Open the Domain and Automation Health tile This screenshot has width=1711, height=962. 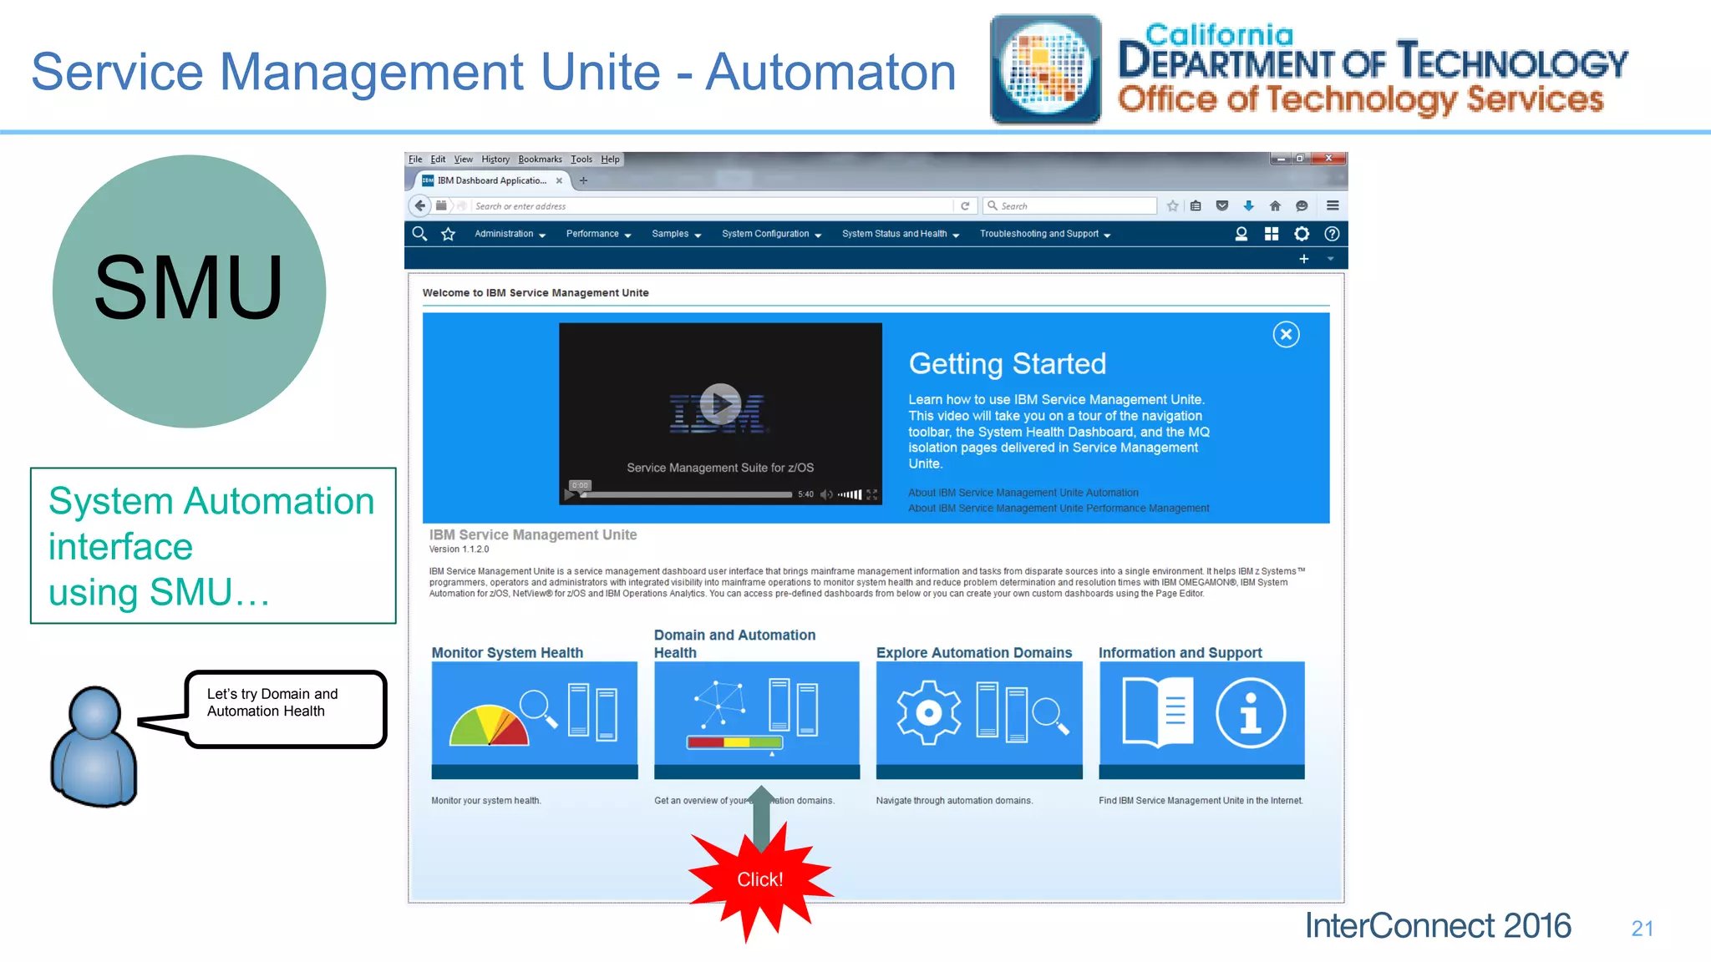(x=757, y=720)
